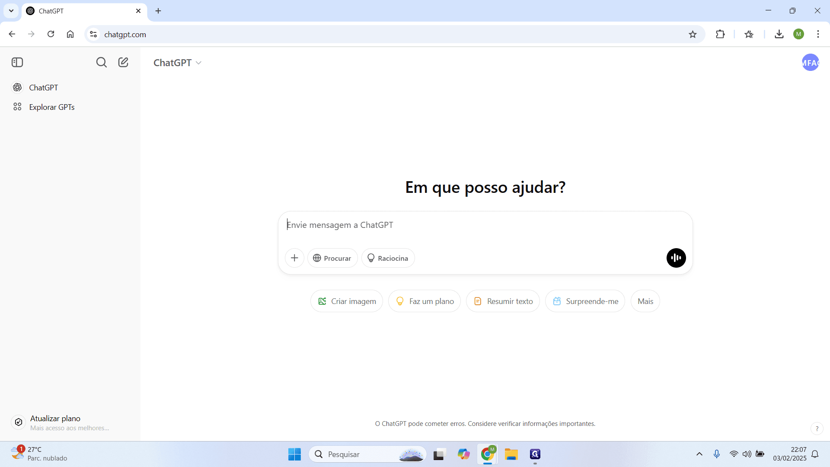
Task: Choose the Faz um plano suggestion
Action: pyautogui.click(x=425, y=301)
